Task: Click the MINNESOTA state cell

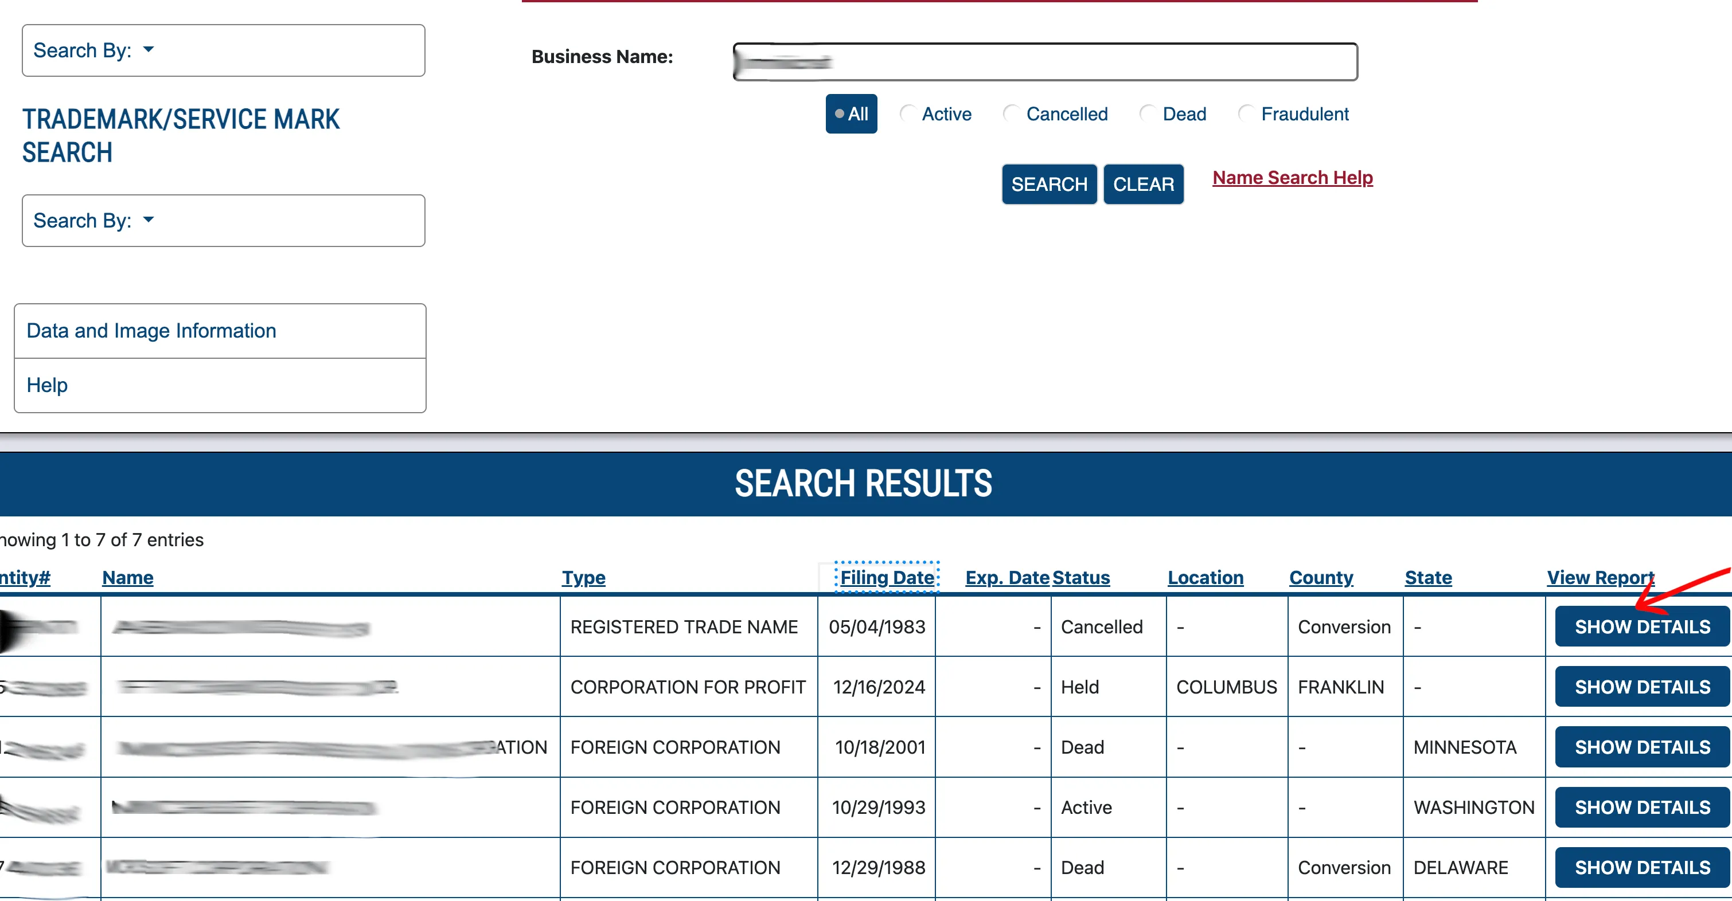Action: tap(1474, 747)
